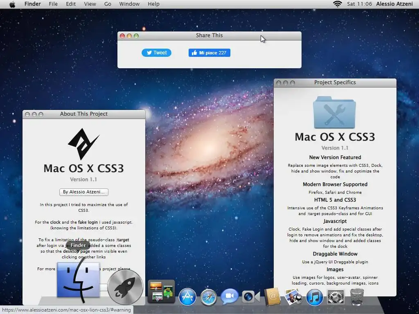Screen dimensions: 419x314
Task: Click the Share This title bar
Action: pyautogui.click(x=209, y=36)
